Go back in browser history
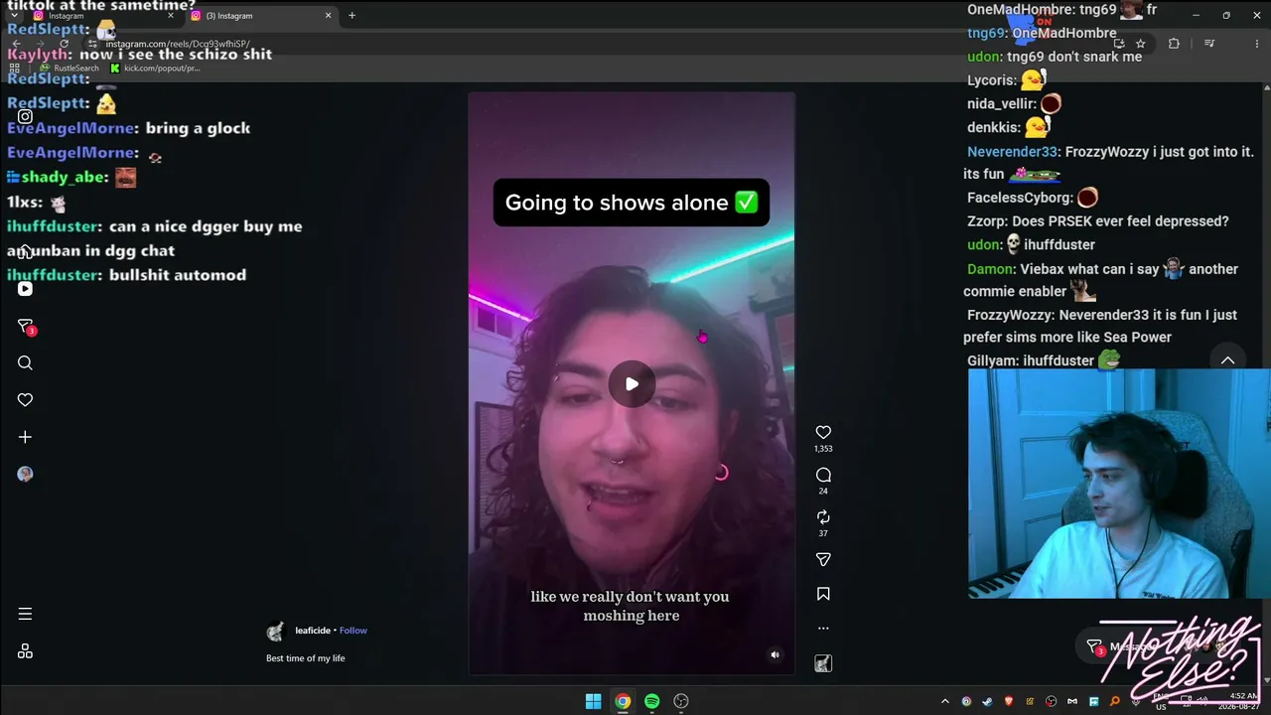The height and width of the screenshot is (715, 1271). pos(16,44)
